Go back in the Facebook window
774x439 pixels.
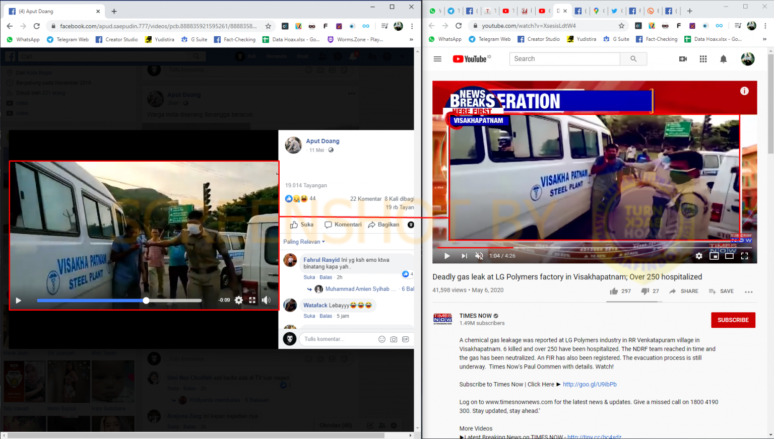pos(10,26)
